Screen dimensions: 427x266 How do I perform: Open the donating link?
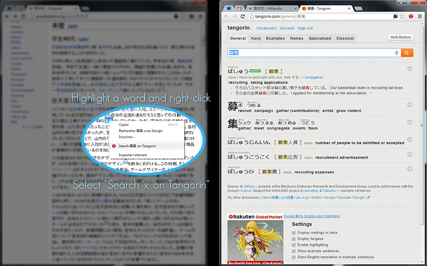click(311, 191)
